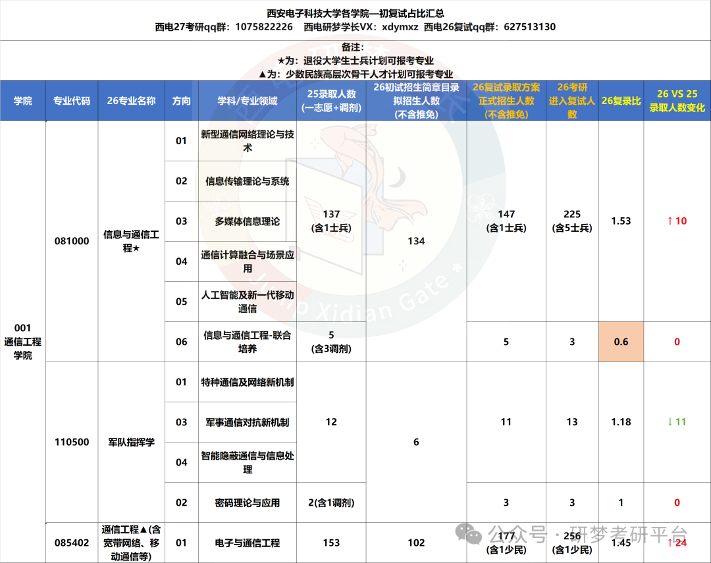Select the code 110500 cell

[x=72, y=442]
